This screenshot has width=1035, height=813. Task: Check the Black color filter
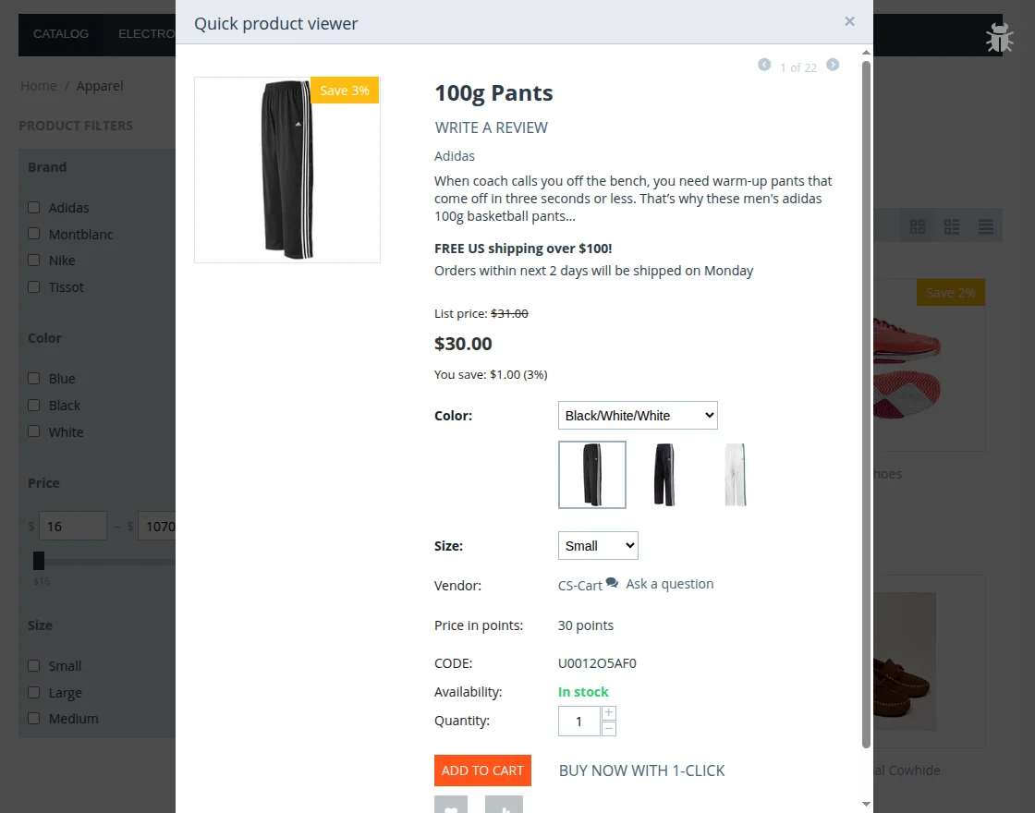click(33, 405)
